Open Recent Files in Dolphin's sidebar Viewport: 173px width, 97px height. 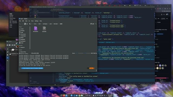23,52
